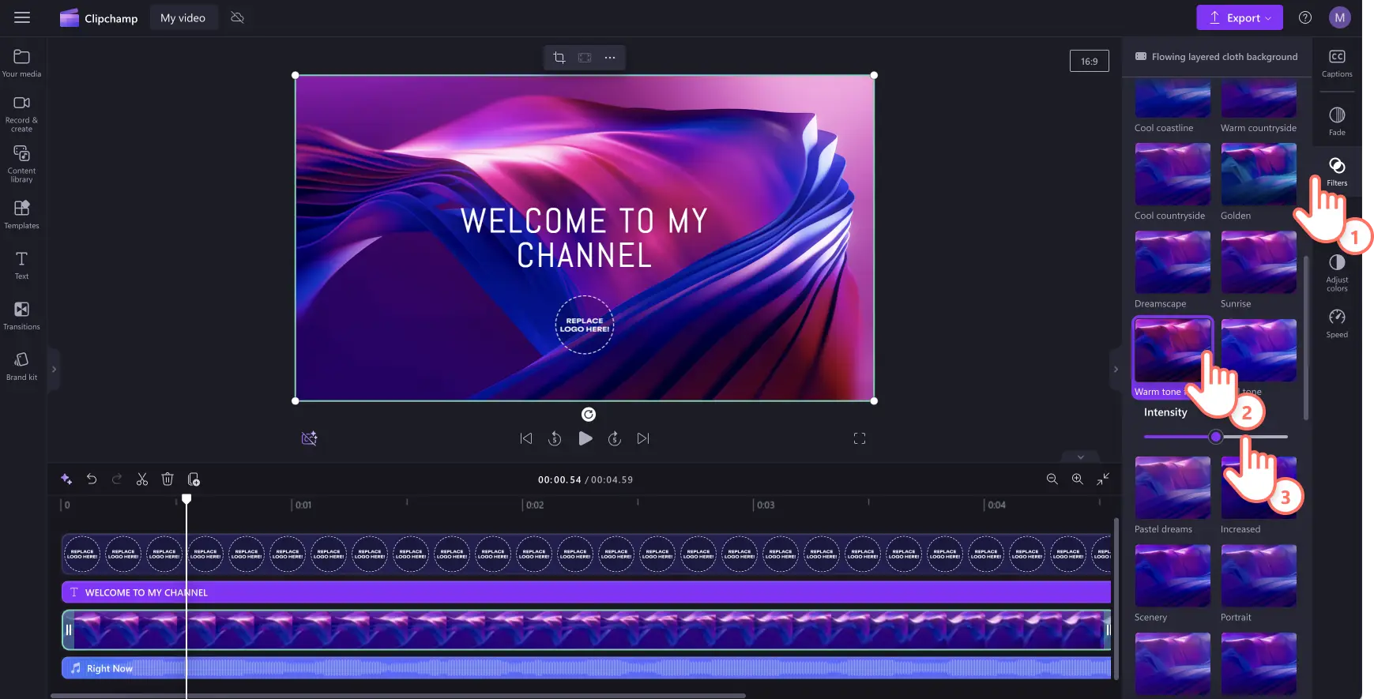
Task: Fit the timeline to screen
Action: [x=1103, y=479]
